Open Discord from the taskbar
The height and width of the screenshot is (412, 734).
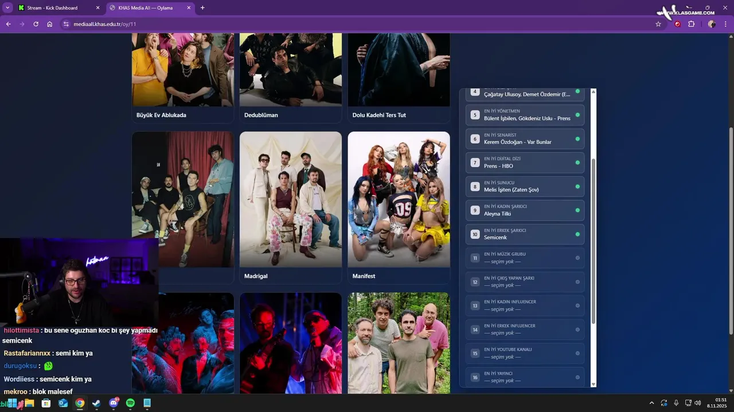point(114,403)
